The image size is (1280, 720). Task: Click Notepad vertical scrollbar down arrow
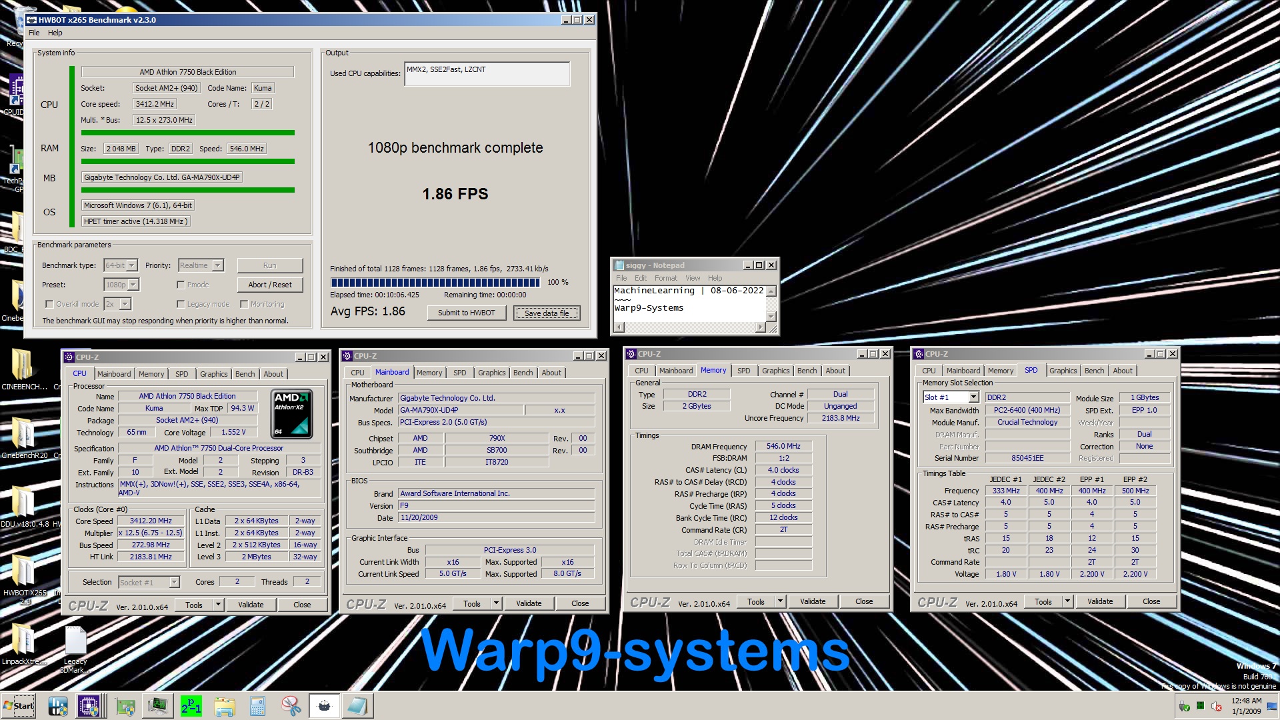(x=771, y=317)
